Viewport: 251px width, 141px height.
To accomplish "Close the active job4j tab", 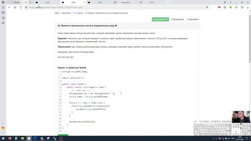I will 84,2.
